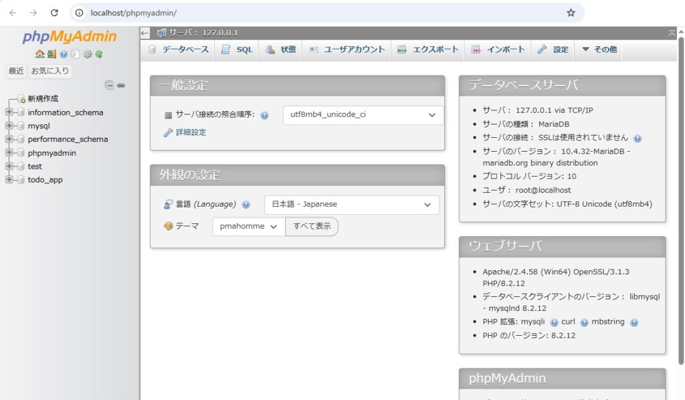Click help icon after curl extension
685x400 pixels.
click(x=584, y=322)
